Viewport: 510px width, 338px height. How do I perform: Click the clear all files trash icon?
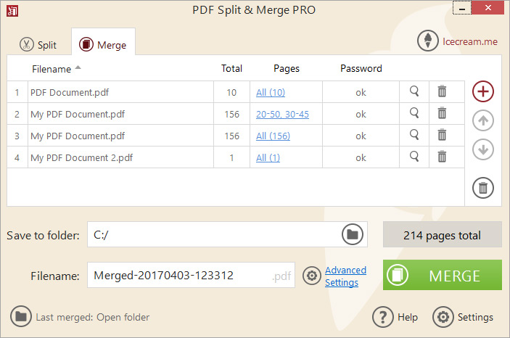[x=483, y=187]
